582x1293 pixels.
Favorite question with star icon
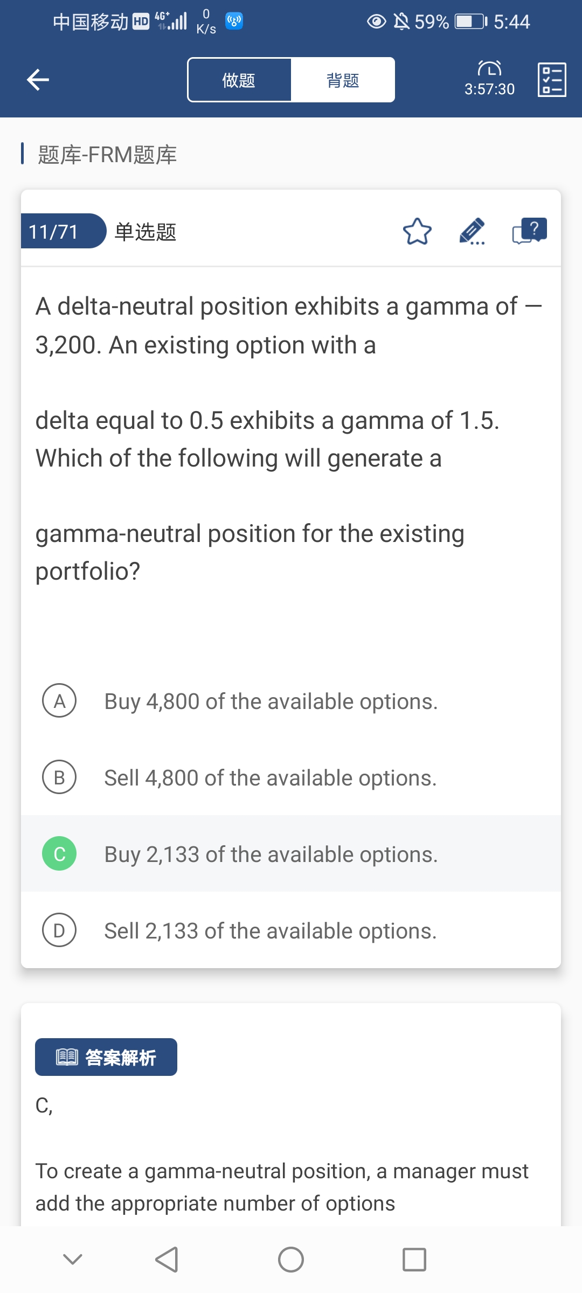coord(417,232)
